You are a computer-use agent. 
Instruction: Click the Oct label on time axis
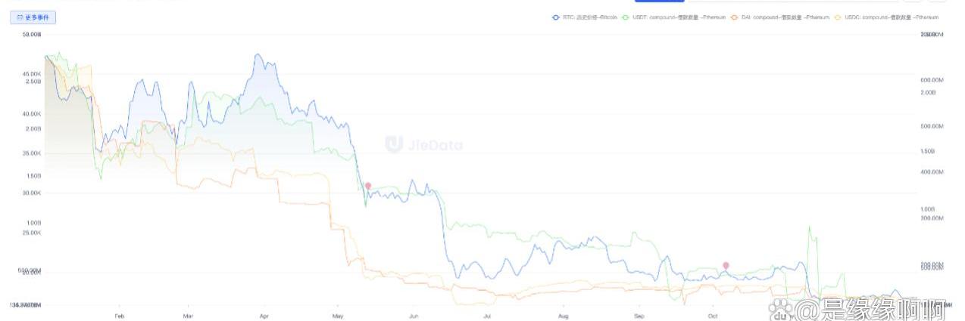(712, 316)
